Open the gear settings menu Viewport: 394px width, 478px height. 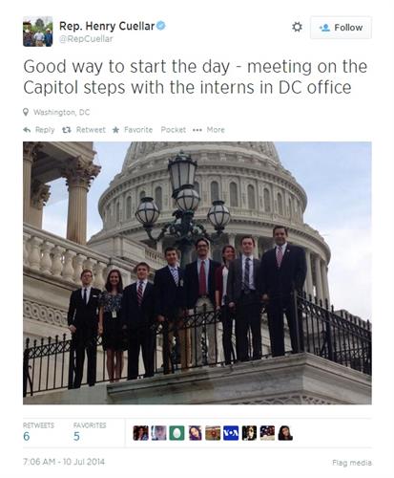coord(297,27)
